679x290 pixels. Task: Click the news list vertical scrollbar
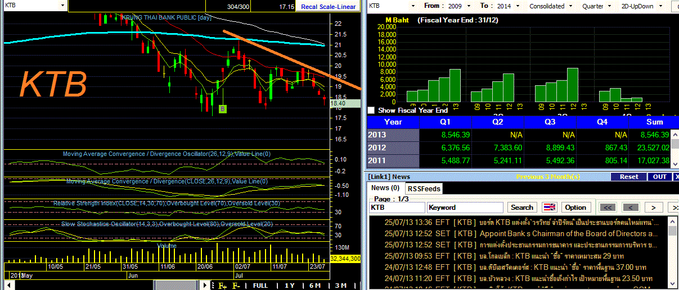[673, 254]
